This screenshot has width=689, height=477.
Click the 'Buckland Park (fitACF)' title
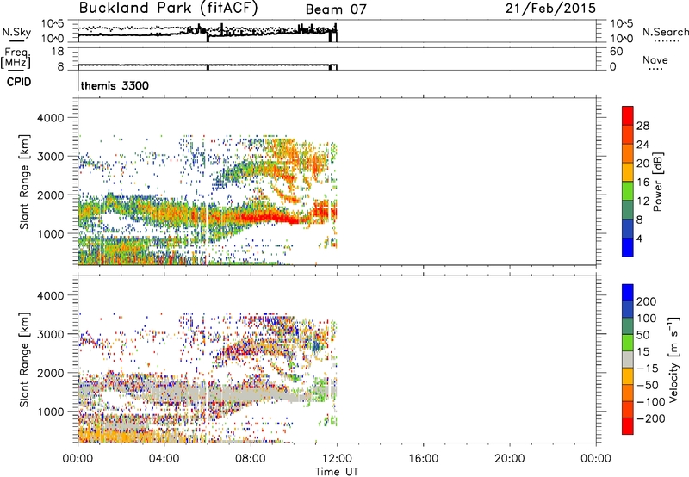pyautogui.click(x=168, y=9)
